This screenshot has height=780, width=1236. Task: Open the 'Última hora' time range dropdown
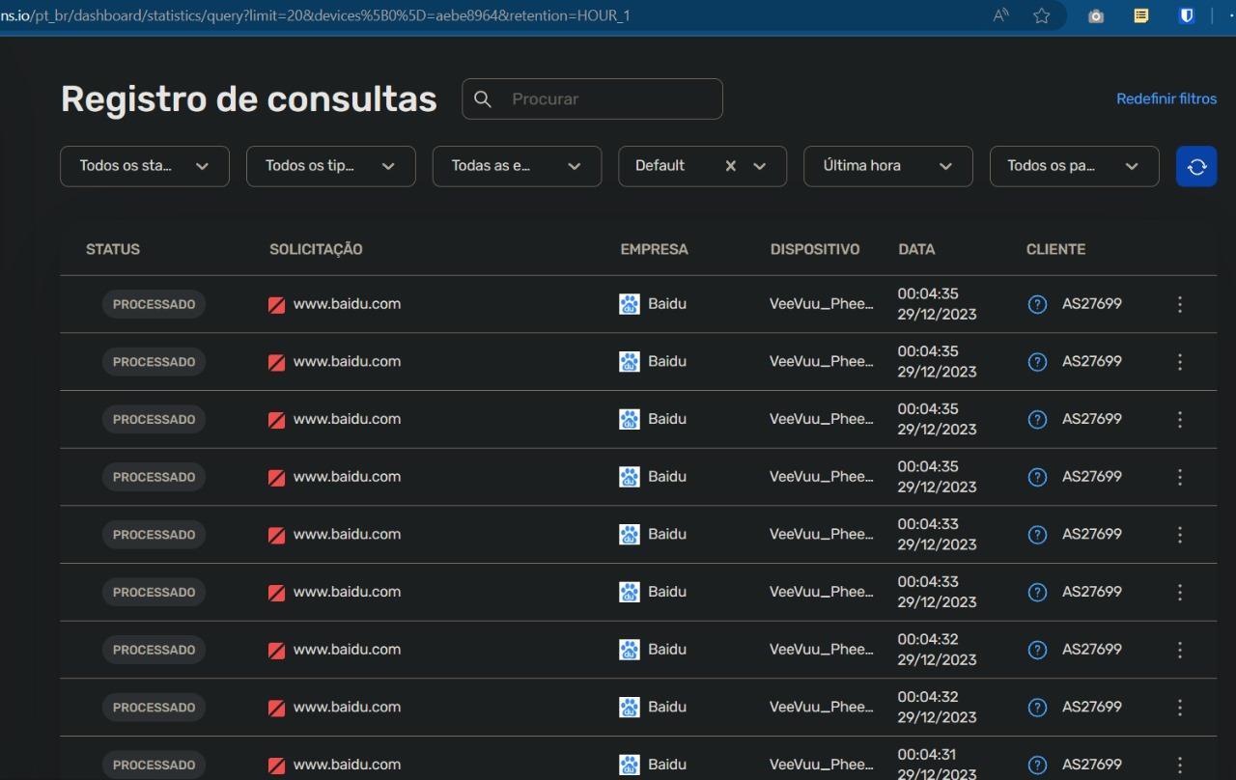(x=888, y=166)
